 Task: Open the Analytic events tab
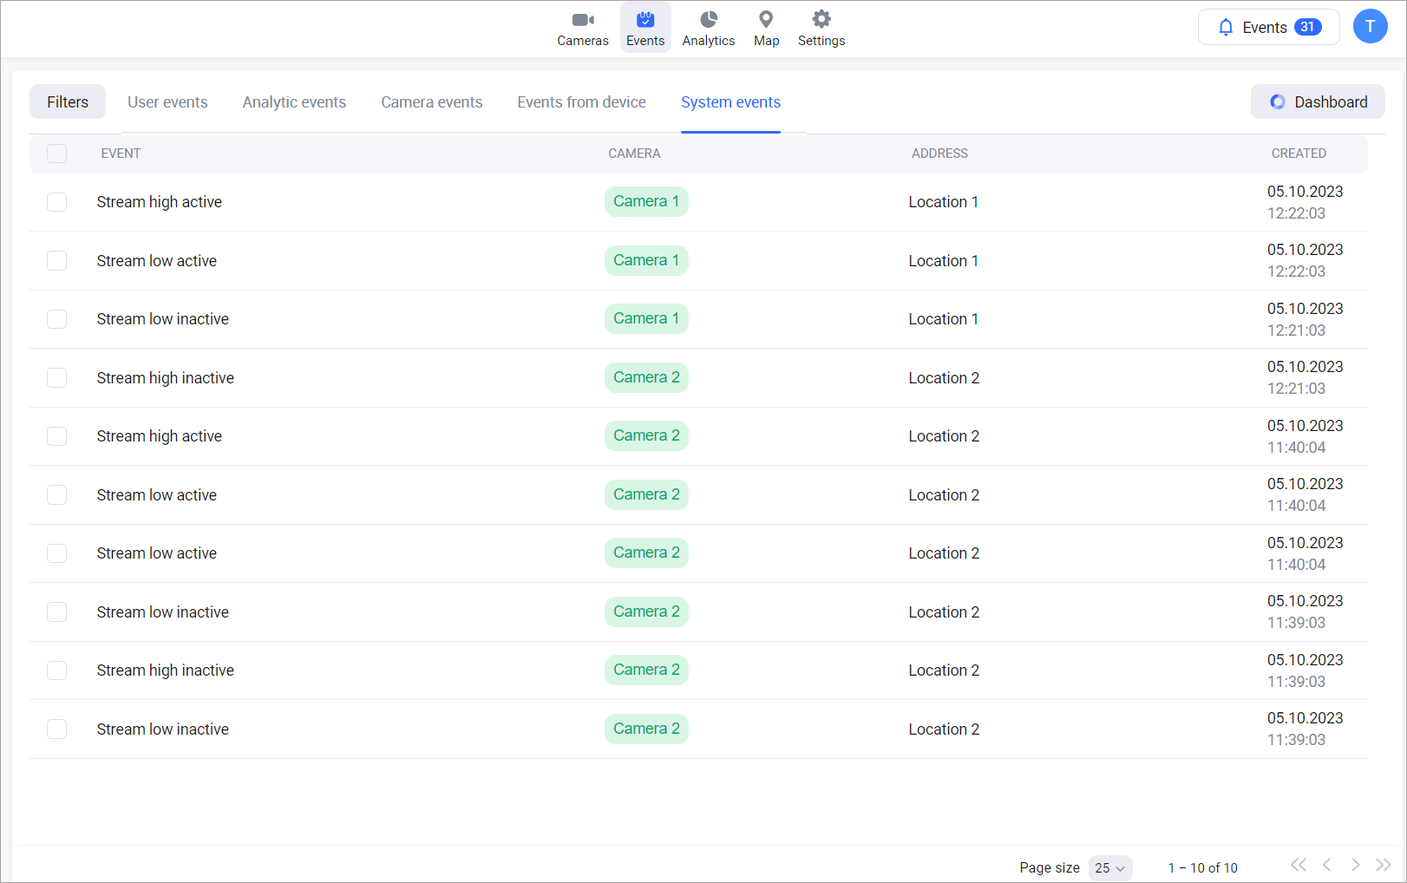294,102
